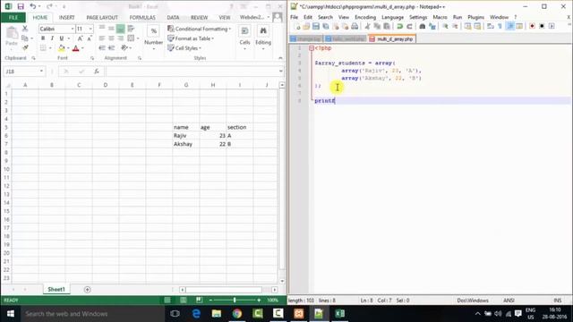
Task: Click the Fill Color paint bucket
Action: pyautogui.click(x=62, y=47)
